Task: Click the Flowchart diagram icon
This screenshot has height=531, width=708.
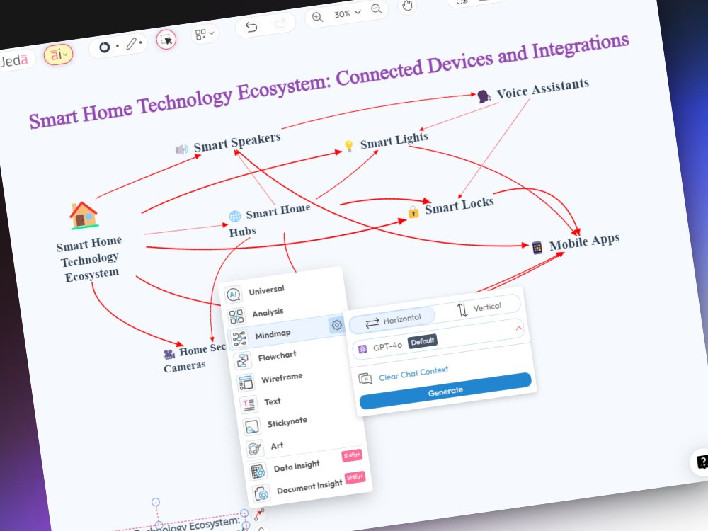Action: pos(242,361)
